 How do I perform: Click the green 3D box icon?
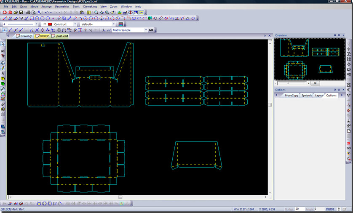3,84
